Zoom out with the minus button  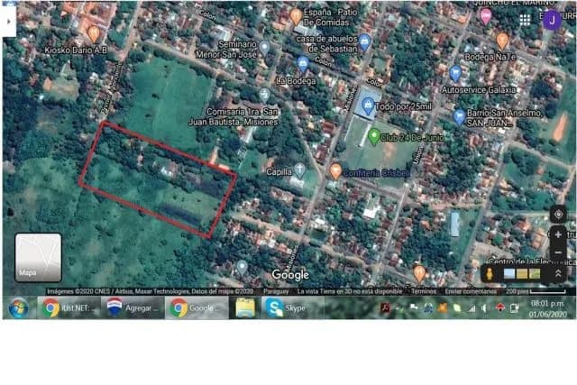click(558, 252)
